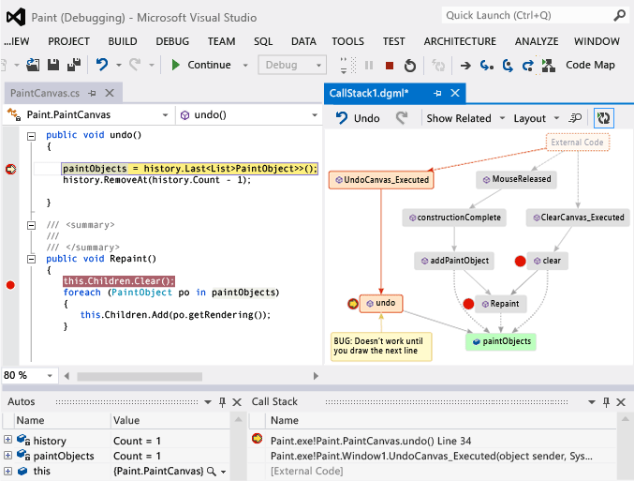Screen dimensions: 634x481
Task: Click the Step Over icon
Action: [507, 66]
